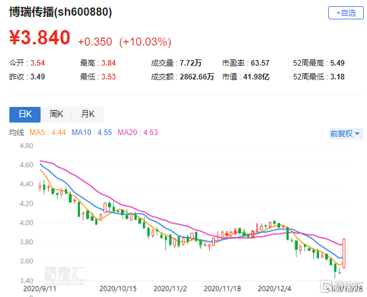Click the MA20 : 4.63 indicator label

pos(137,133)
